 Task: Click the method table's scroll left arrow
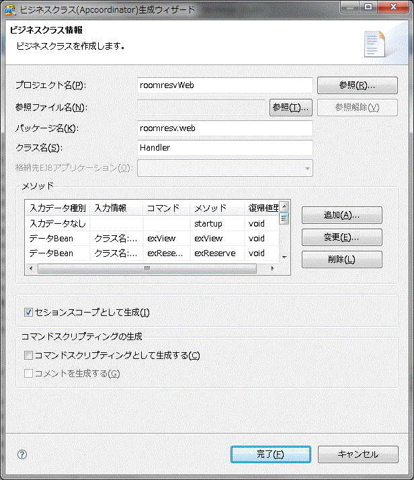31,268
